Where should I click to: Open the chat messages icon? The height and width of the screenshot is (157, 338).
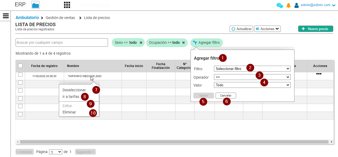[x=280, y=5]
